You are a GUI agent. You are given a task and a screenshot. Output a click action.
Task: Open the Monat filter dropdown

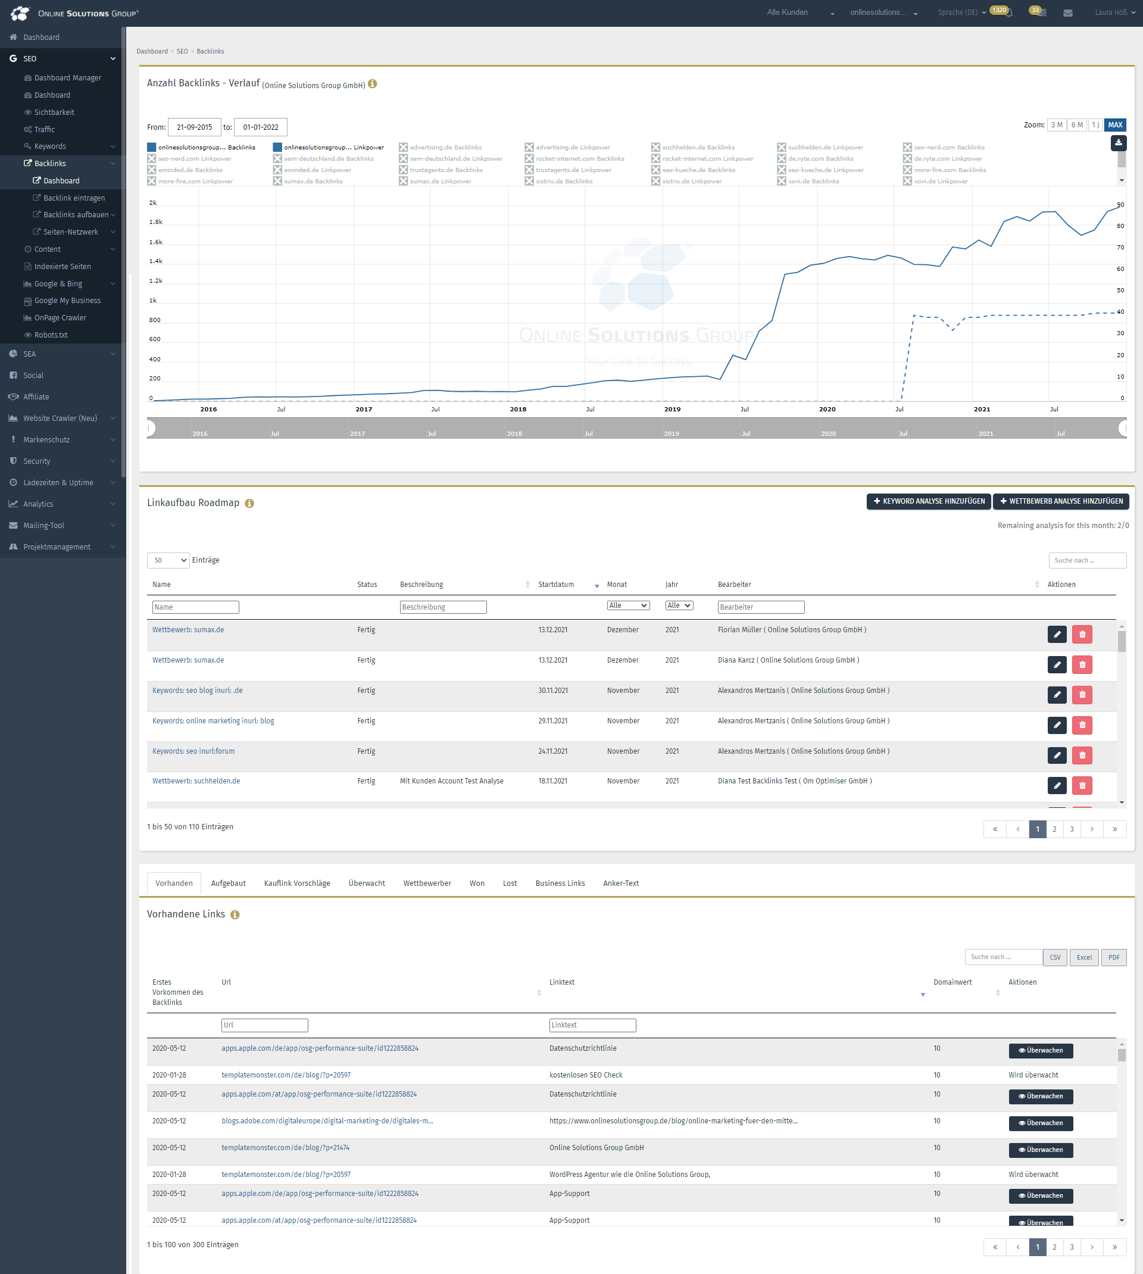click(x=628, y=605)
